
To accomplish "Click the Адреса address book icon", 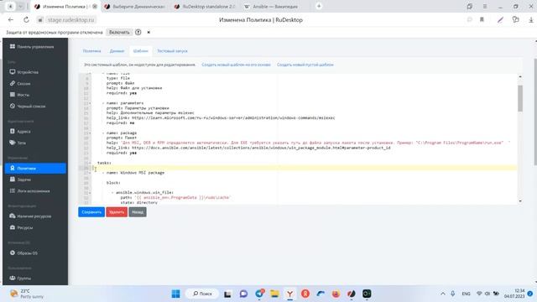I will pos(13,131).
